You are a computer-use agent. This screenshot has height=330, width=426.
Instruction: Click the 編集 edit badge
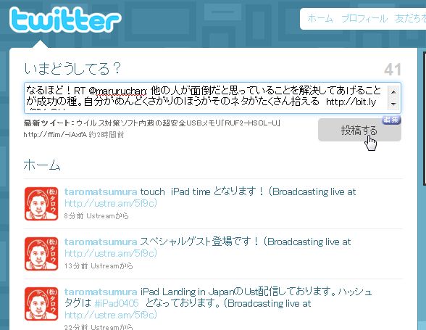pos(391,120)
